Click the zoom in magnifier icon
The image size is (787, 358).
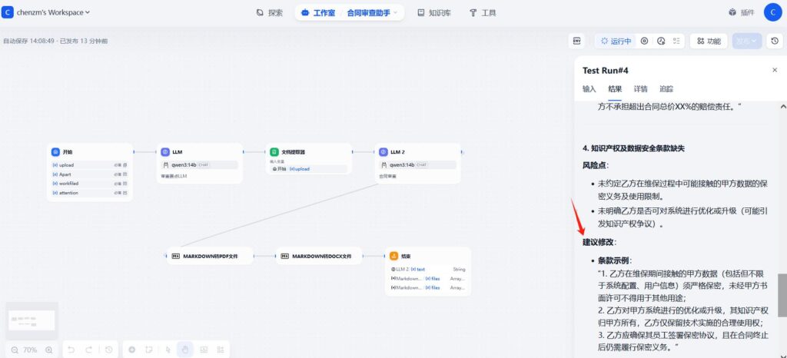click(x=48, y=350)
